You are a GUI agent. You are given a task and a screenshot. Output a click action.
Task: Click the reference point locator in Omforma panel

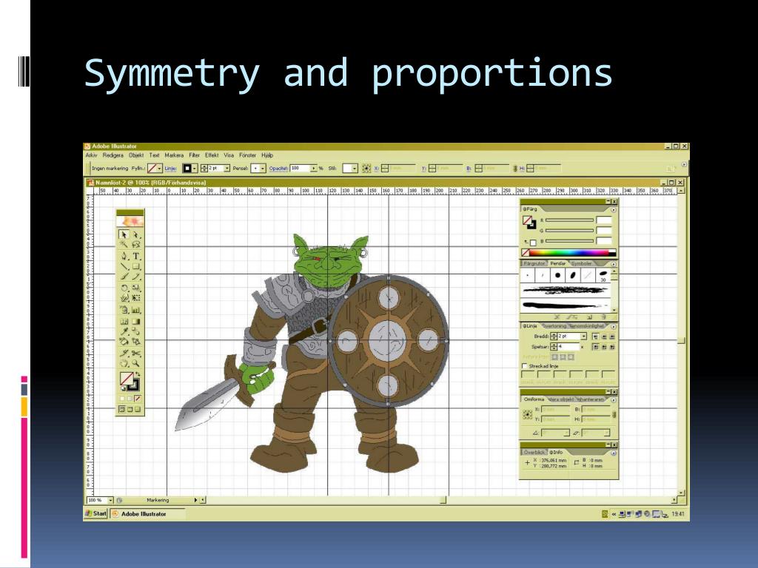527,414
